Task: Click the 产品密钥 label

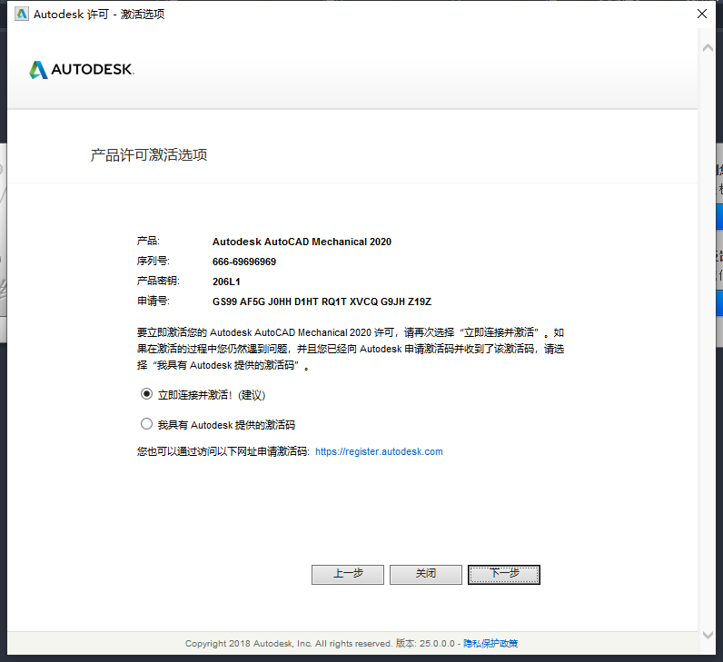Action: [158, 282]
